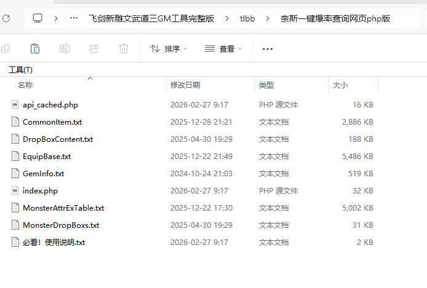Open the 查看 view dropdown
This screenshot has width=427, height=288.
point(223,49)
